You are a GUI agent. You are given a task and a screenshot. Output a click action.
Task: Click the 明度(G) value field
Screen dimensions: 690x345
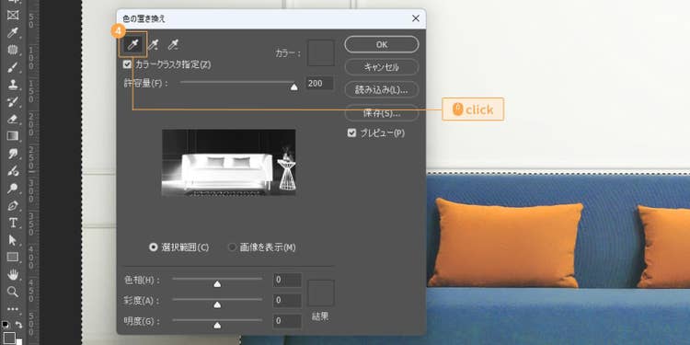pos(287,321)
